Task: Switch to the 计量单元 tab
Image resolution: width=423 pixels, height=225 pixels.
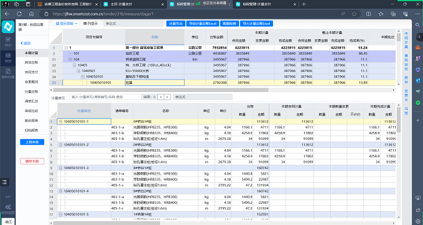Action: click(58, 98)
